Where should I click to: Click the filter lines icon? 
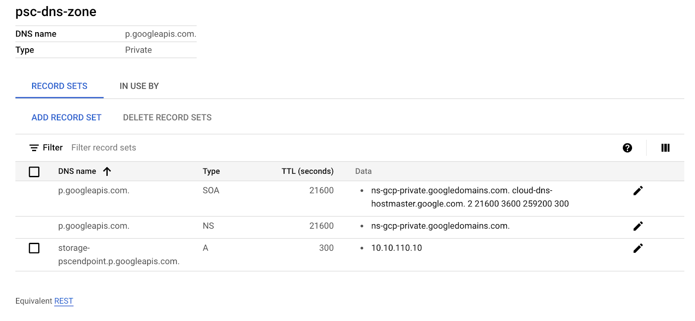click(x=34, y=148)
